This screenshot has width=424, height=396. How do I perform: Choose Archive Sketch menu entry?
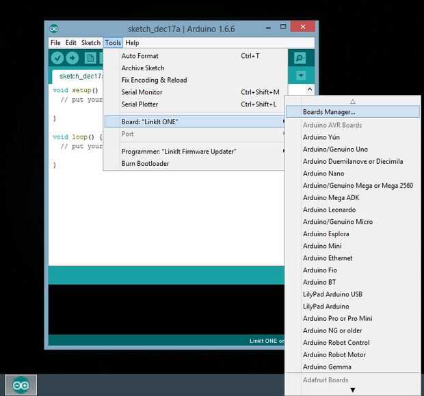[194, 68]
